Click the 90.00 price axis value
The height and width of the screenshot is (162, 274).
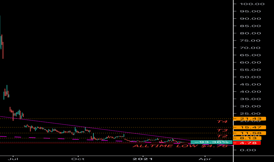pos(250,19)
